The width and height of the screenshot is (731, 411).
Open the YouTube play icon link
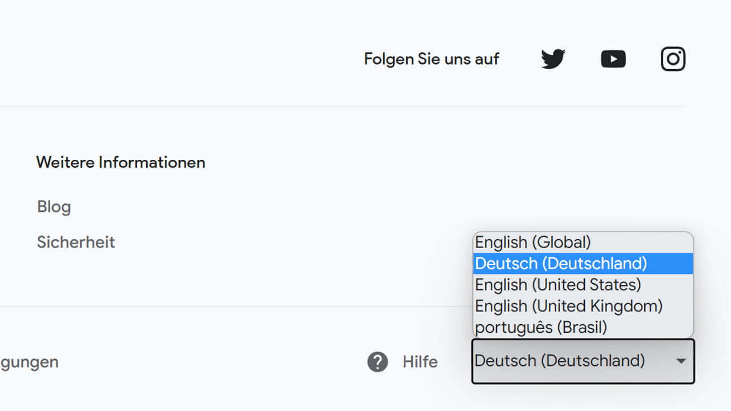pos(613,59)
